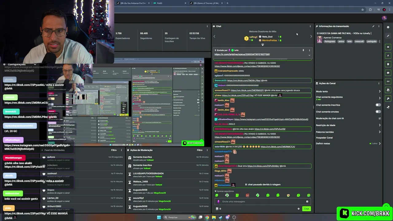
Task: Open OBS Studio from the taskbar
Action: point(234,217)
